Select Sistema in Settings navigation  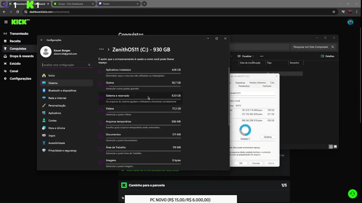click(x=66, y=83)
